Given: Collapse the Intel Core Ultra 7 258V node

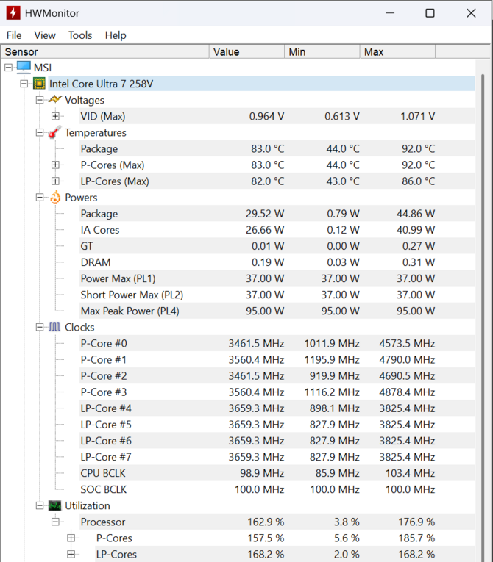Looking at the screenshot, I should point(24,84).
